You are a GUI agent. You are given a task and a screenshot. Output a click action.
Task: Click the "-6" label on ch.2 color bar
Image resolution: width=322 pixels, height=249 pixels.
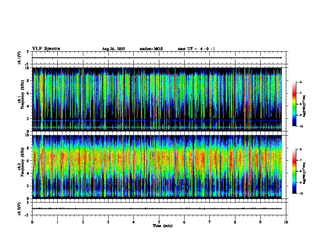(x=300, y=149)
